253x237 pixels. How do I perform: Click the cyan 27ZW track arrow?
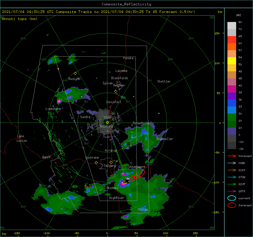coord(232,177)
